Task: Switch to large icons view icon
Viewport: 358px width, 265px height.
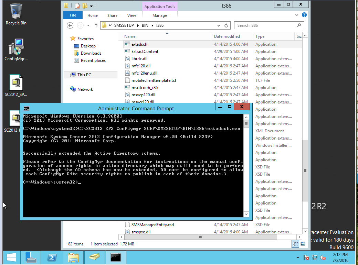Action: 303,244
